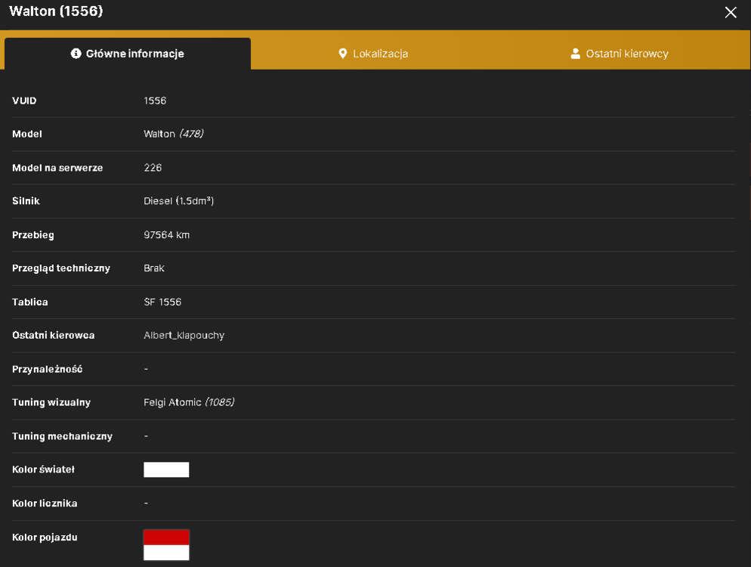Click the Ostatni kierowca label

click(53, 336)
